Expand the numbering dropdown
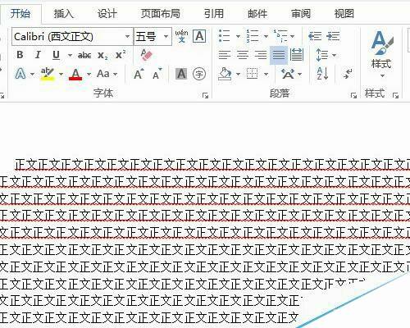This screenshot has height=328, width=410. [266, 36]
